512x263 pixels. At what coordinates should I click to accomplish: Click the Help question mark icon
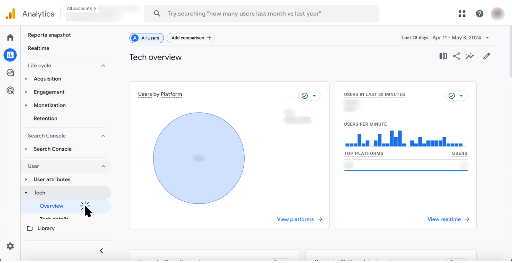point(479,13)
